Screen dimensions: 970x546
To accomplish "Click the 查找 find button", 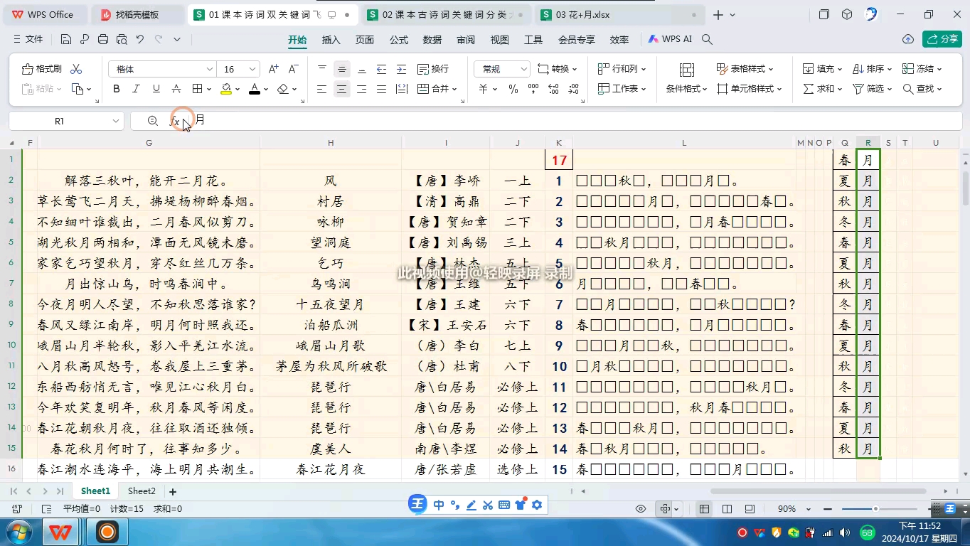I will [922, 89].
